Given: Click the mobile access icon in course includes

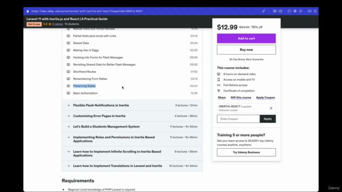Looking at the screenshot, I should (219, 79).
